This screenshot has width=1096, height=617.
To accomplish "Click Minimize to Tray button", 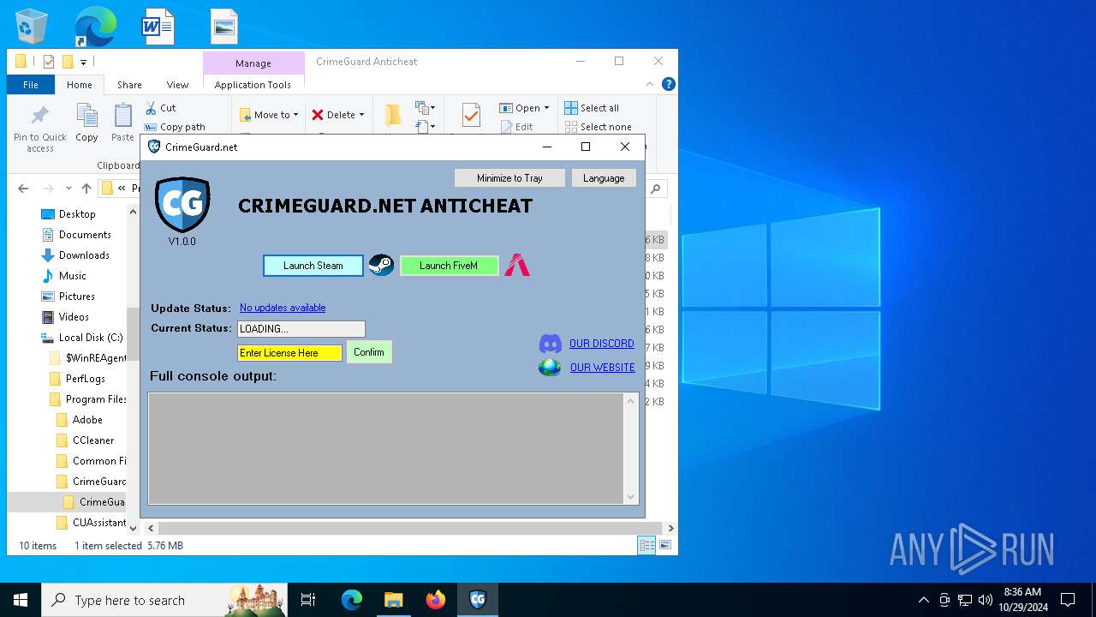I will tap(509, 178).
